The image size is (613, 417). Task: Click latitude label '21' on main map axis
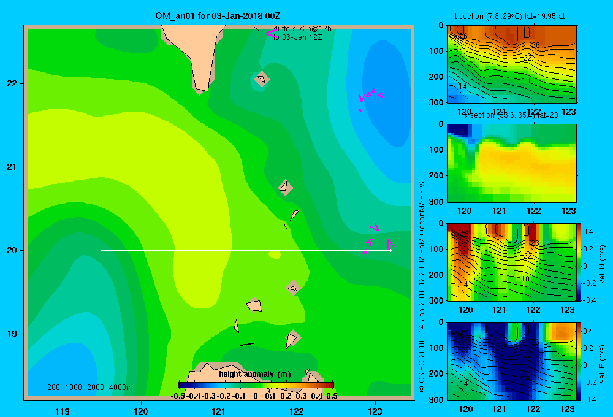(x=12, y=167)
